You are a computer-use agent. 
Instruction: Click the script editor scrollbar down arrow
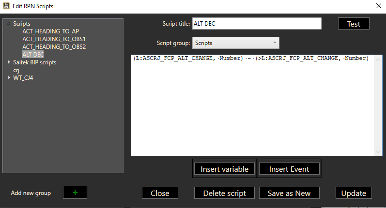[379, 152]
